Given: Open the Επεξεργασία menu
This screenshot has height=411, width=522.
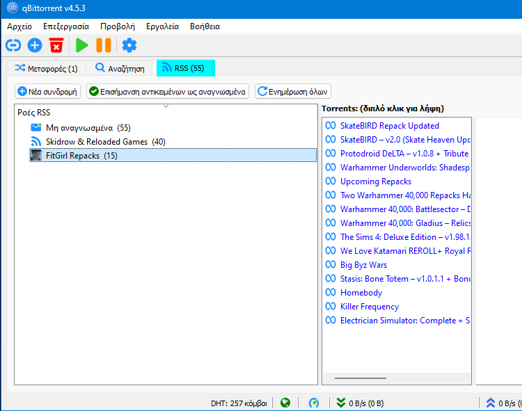Looking at the screenshot, I should [x=66, y=26].
